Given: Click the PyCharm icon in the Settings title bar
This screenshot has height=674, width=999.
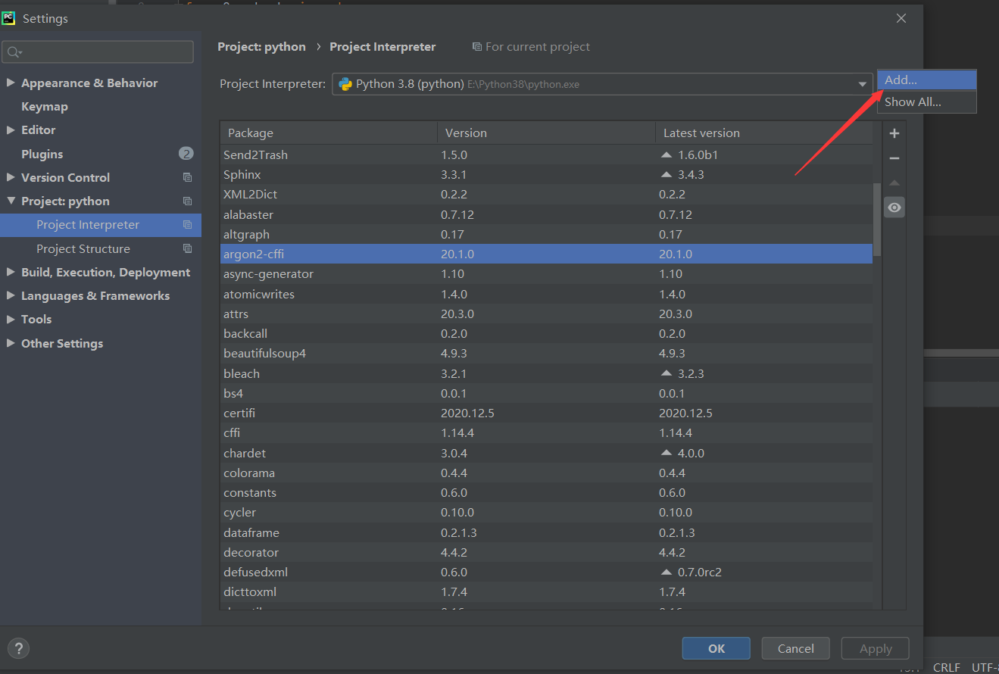Looking at the screenshot, I should coord(9,18).
